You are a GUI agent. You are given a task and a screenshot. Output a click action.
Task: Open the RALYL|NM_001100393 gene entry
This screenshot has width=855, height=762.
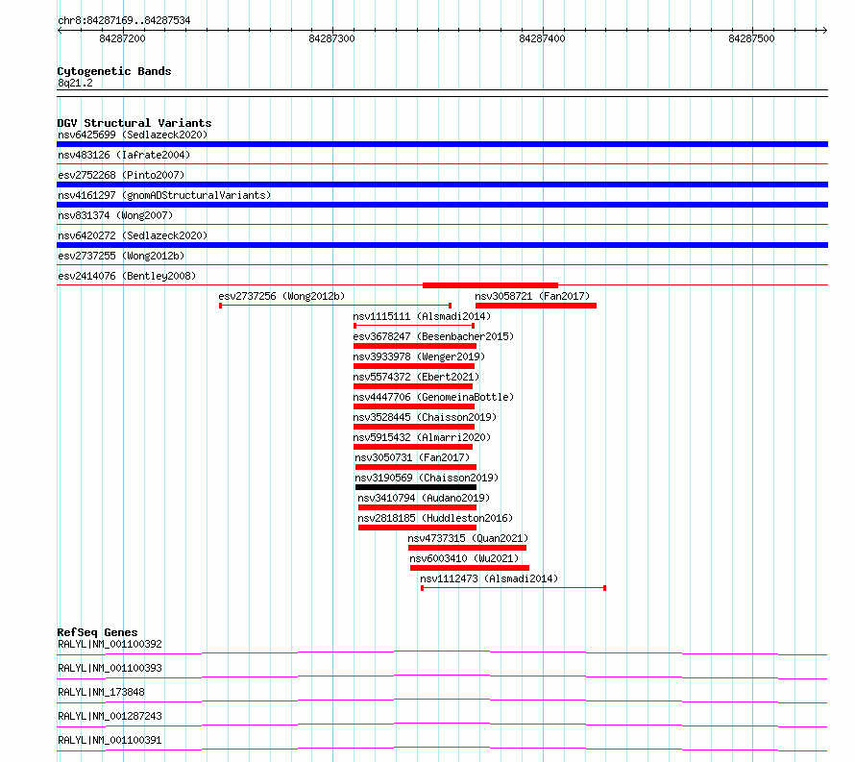pos(110,668)
